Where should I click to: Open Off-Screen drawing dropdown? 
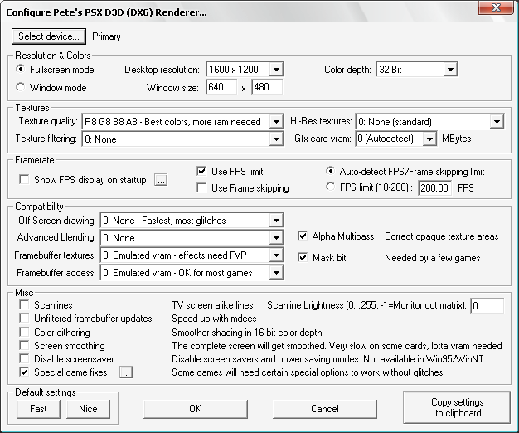tap(192, 221)
